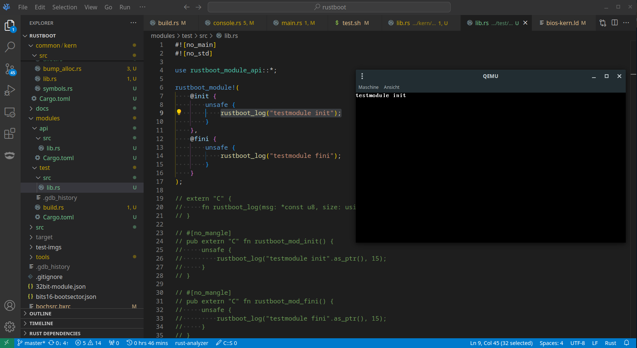This screenshot has width=637, height=348.
Task: Open Run and Debug view
Action: 10,90
